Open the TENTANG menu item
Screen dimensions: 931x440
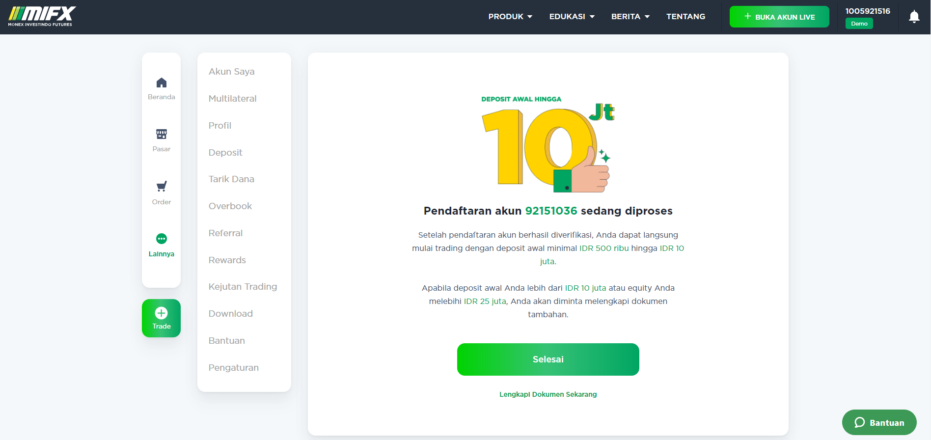685,17
